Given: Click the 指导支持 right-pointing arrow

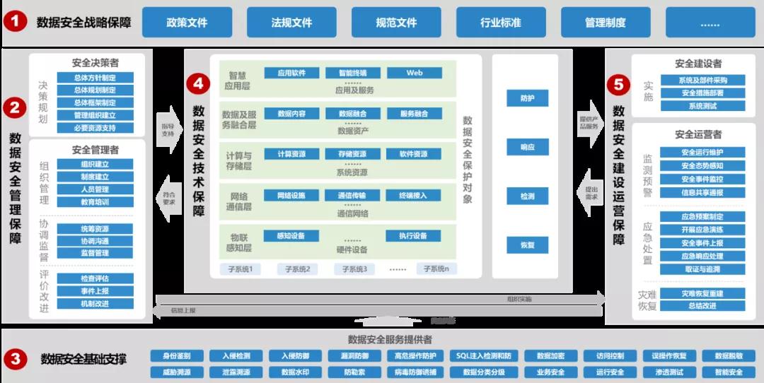Looking at the screenshot, I should coord(168,129).
